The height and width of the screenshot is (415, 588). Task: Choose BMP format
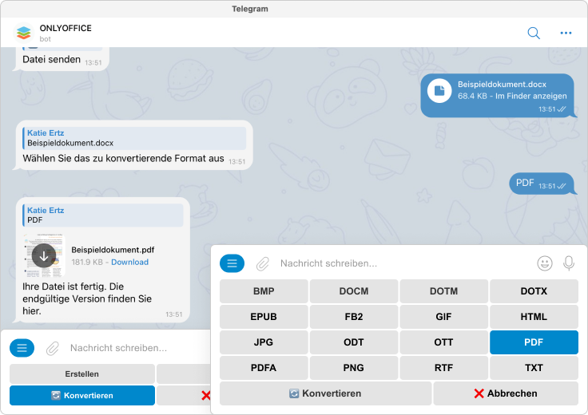pyautogui.click(x=264, y=291)
